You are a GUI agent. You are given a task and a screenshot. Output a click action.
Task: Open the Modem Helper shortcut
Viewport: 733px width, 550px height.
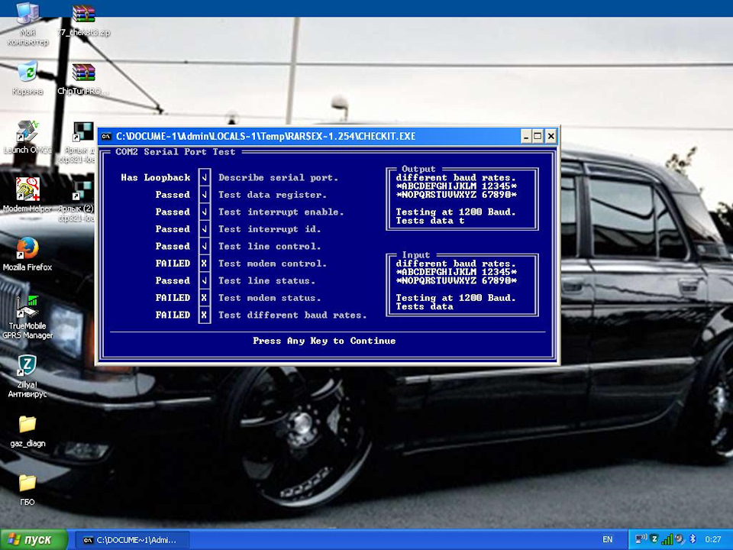click(x=27, y=191)
